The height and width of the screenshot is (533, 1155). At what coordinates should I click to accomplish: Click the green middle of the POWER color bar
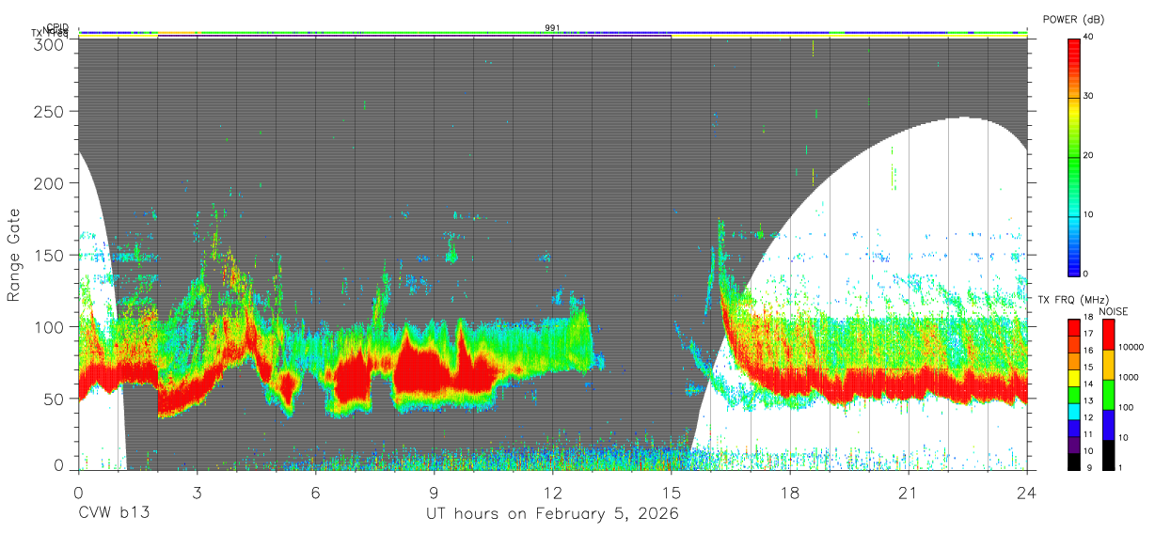click(x=1074, y=155)
